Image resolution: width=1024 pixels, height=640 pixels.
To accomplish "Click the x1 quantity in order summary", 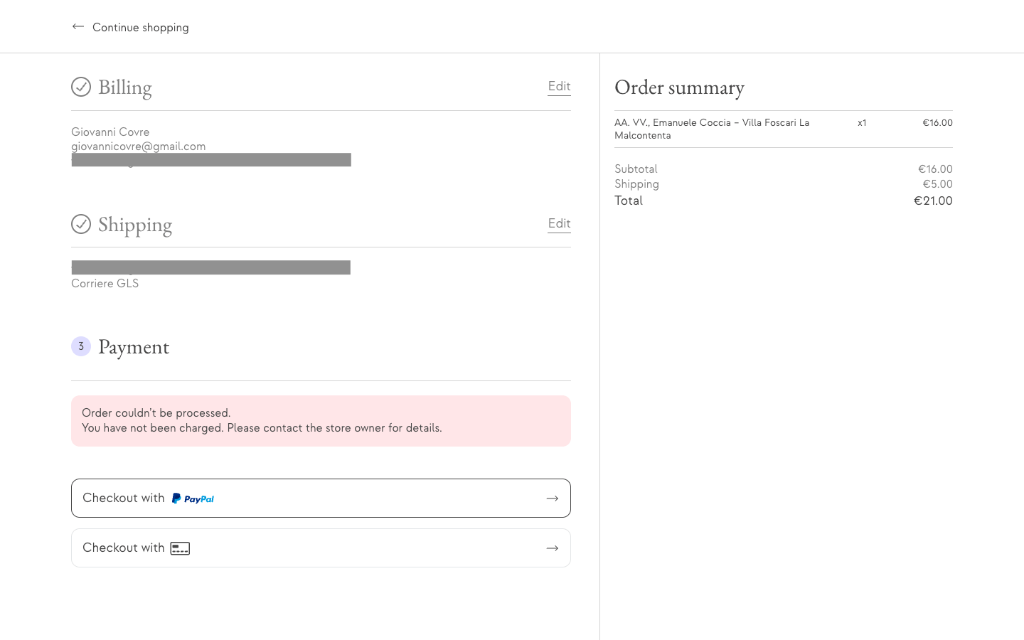I will coord(862,123).
